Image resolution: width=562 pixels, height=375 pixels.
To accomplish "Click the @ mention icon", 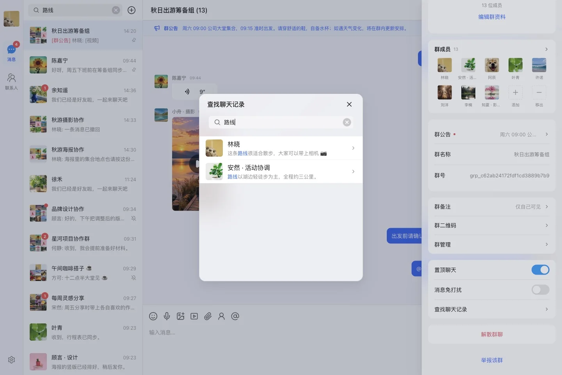I will pos(235,316).
